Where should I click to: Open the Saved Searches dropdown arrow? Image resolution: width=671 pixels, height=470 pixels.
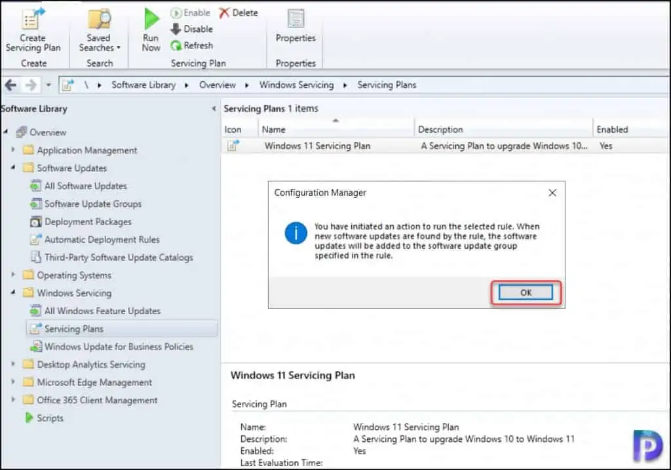tap(119, 48)
